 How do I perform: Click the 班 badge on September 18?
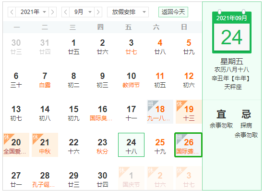tap(151, 104)
